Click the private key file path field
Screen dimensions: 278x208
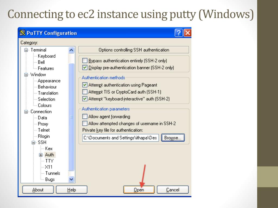[x=121, y=138]
